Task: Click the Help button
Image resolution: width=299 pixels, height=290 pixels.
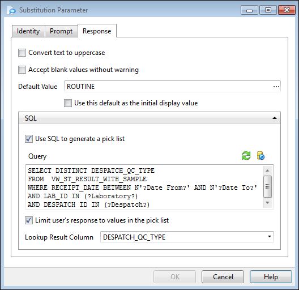Action: pos(271,276)
